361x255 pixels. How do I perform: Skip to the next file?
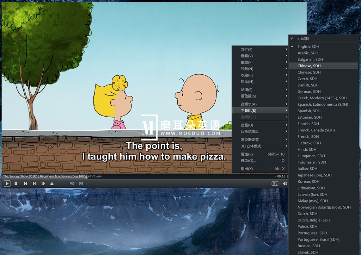pyautogui.click(x=34, y=184)
